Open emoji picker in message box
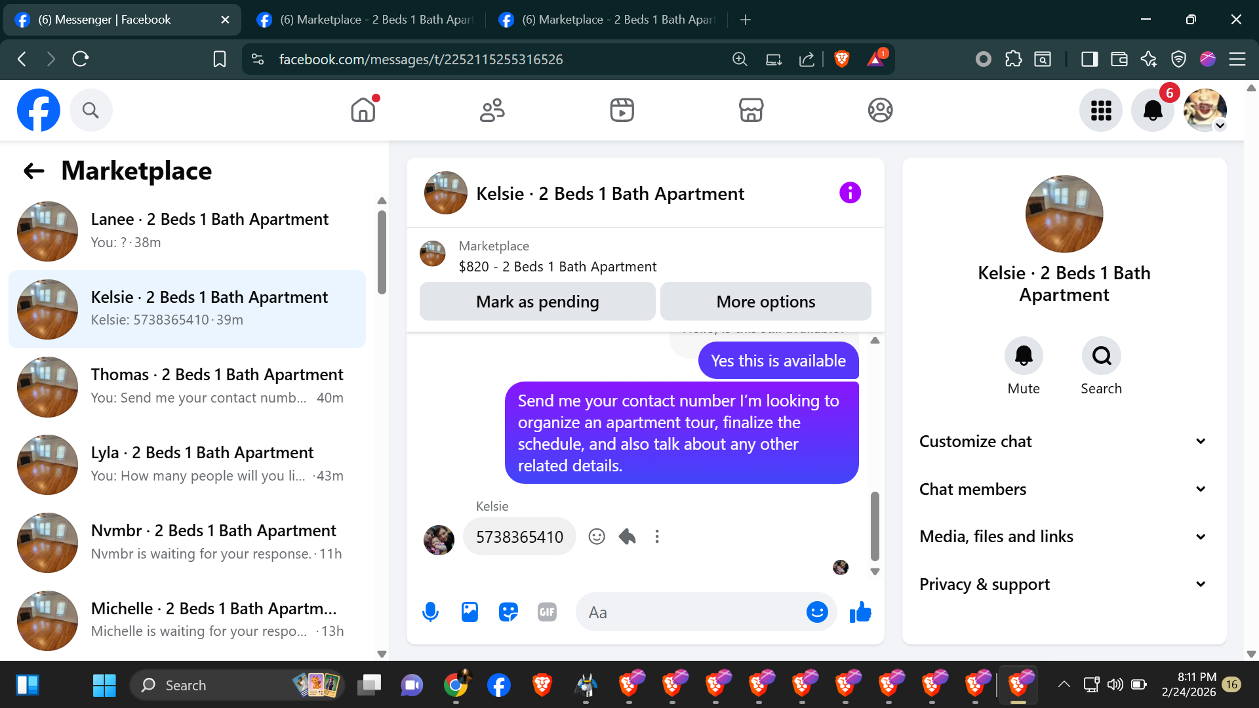Viewport: 1259px width, 708px height. coord(816,612)
